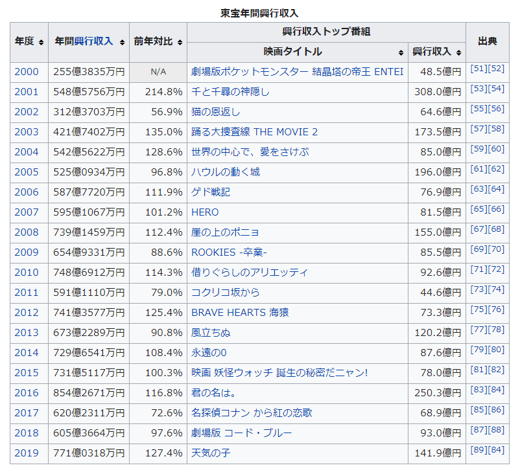
Task: Sort by top film 興行収入 arrows
Action: point(458,52)
